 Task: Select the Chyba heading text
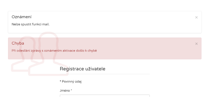coord(18,43)
